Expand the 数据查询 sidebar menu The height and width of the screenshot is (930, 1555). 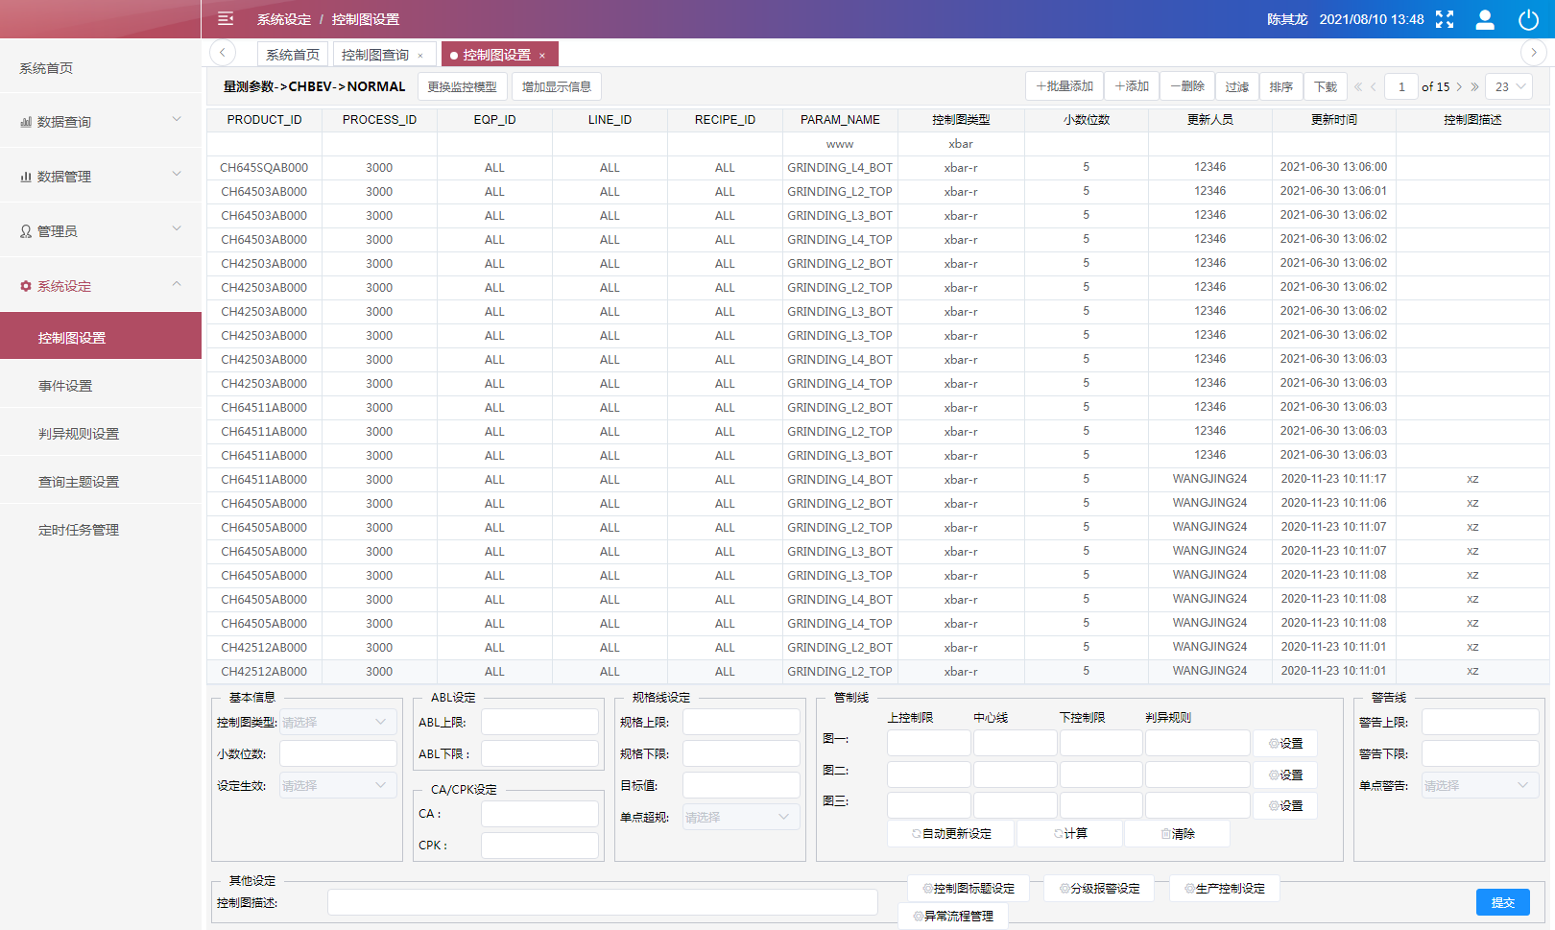click(101, 122)
